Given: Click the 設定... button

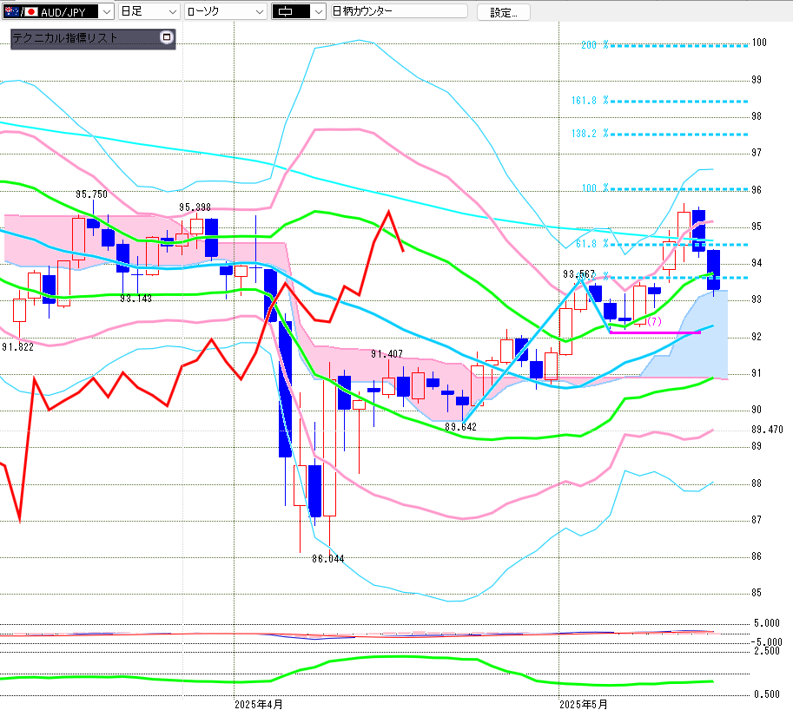Looking at the screenshot, I should tap(503, 12).
